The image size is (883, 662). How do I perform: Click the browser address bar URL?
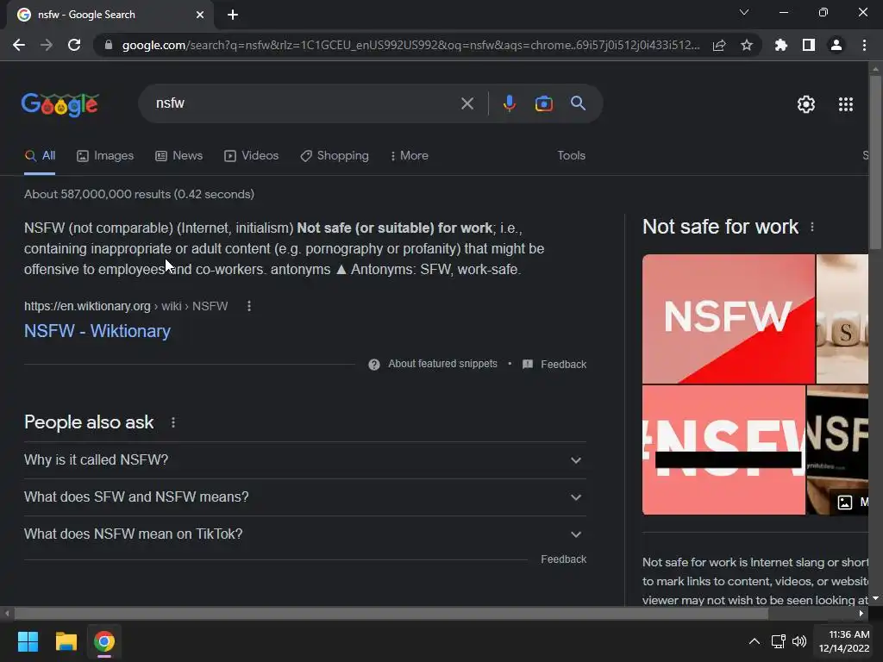point(411,45)
